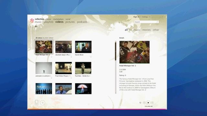Filter videos by all

[x=126, y=30]
